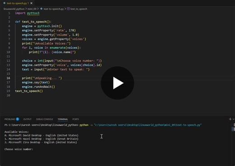Screen dimensions: 235x166
Task: Click the function symbol icon in the breadcrumb
Action: coord(68,9)
